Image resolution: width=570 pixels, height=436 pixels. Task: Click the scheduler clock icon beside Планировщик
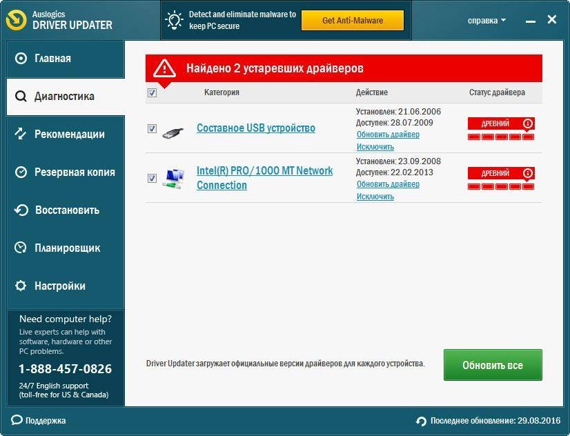[21, 248]
